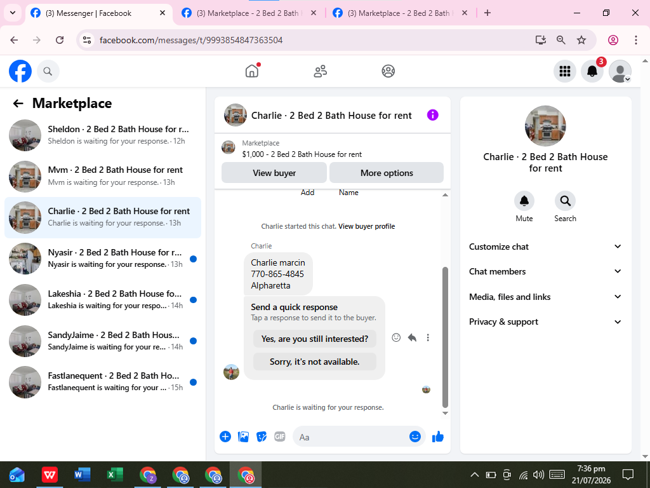Search in conversation via magnifier icon
Screen dimensions: 650x488
(x=565, y=201)
